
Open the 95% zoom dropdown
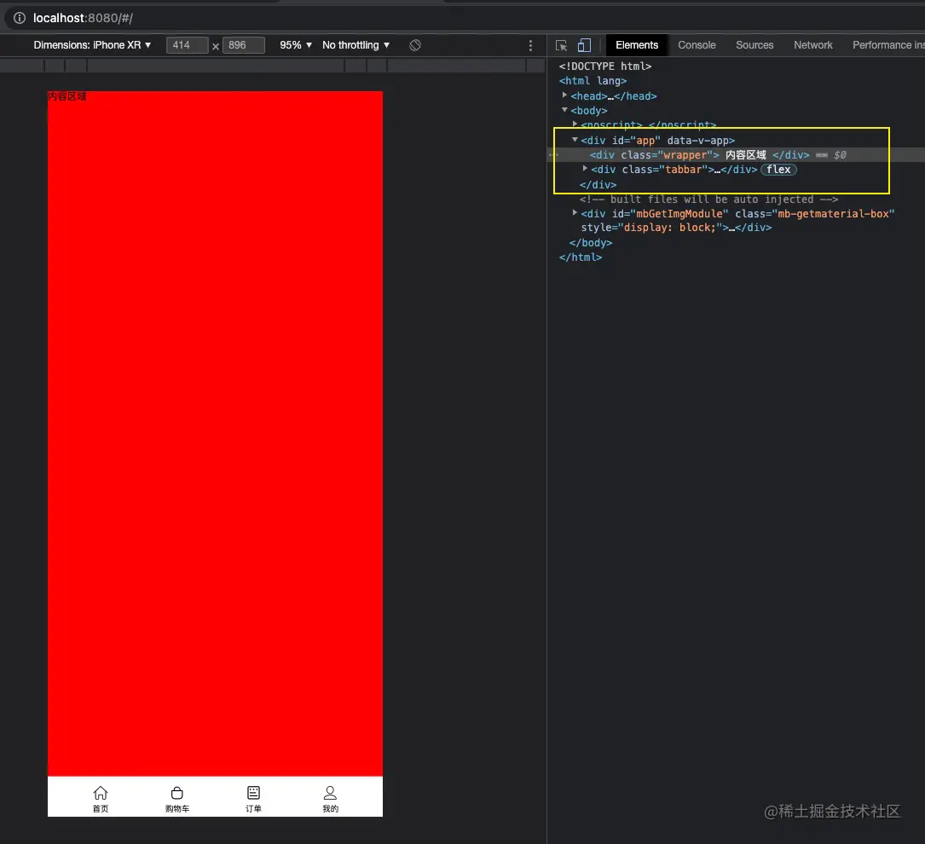click(296, 45)
